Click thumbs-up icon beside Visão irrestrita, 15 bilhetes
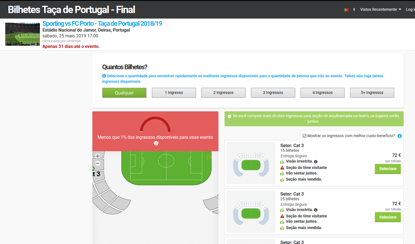 (282, 162)
